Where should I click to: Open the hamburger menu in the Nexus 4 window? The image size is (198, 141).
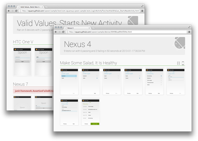189,32
